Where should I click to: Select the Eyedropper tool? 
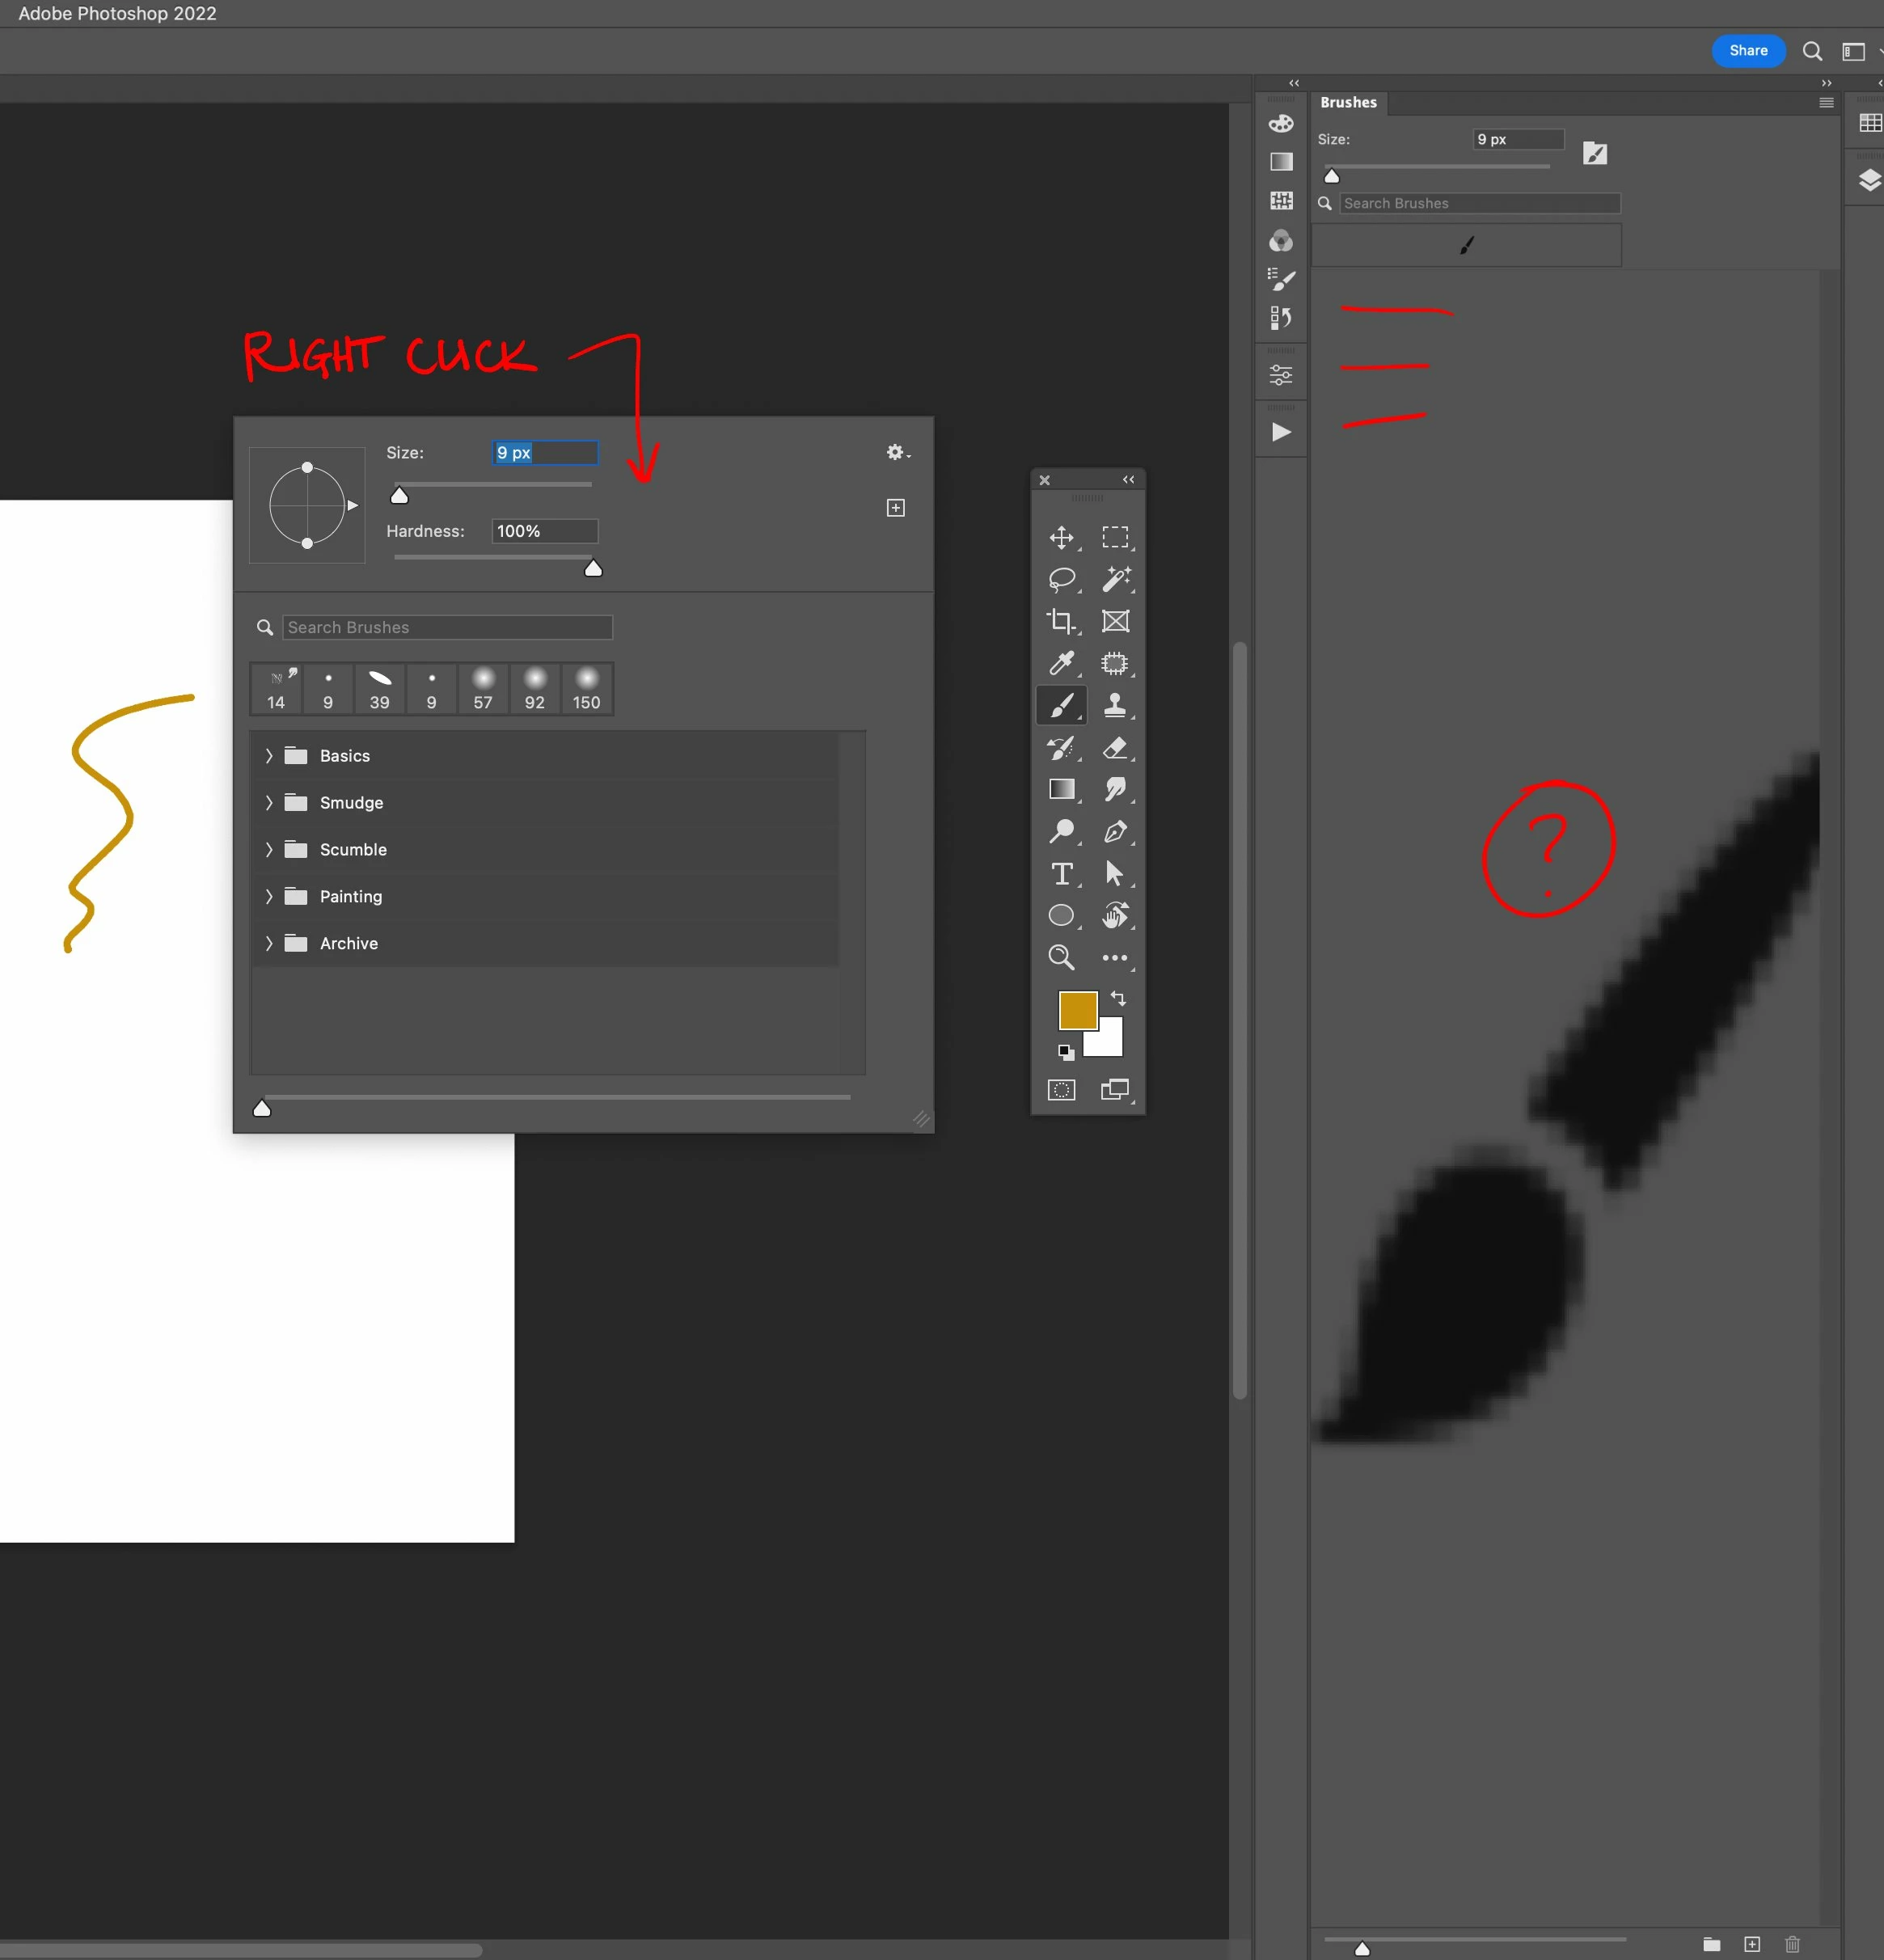[1061, 663]
